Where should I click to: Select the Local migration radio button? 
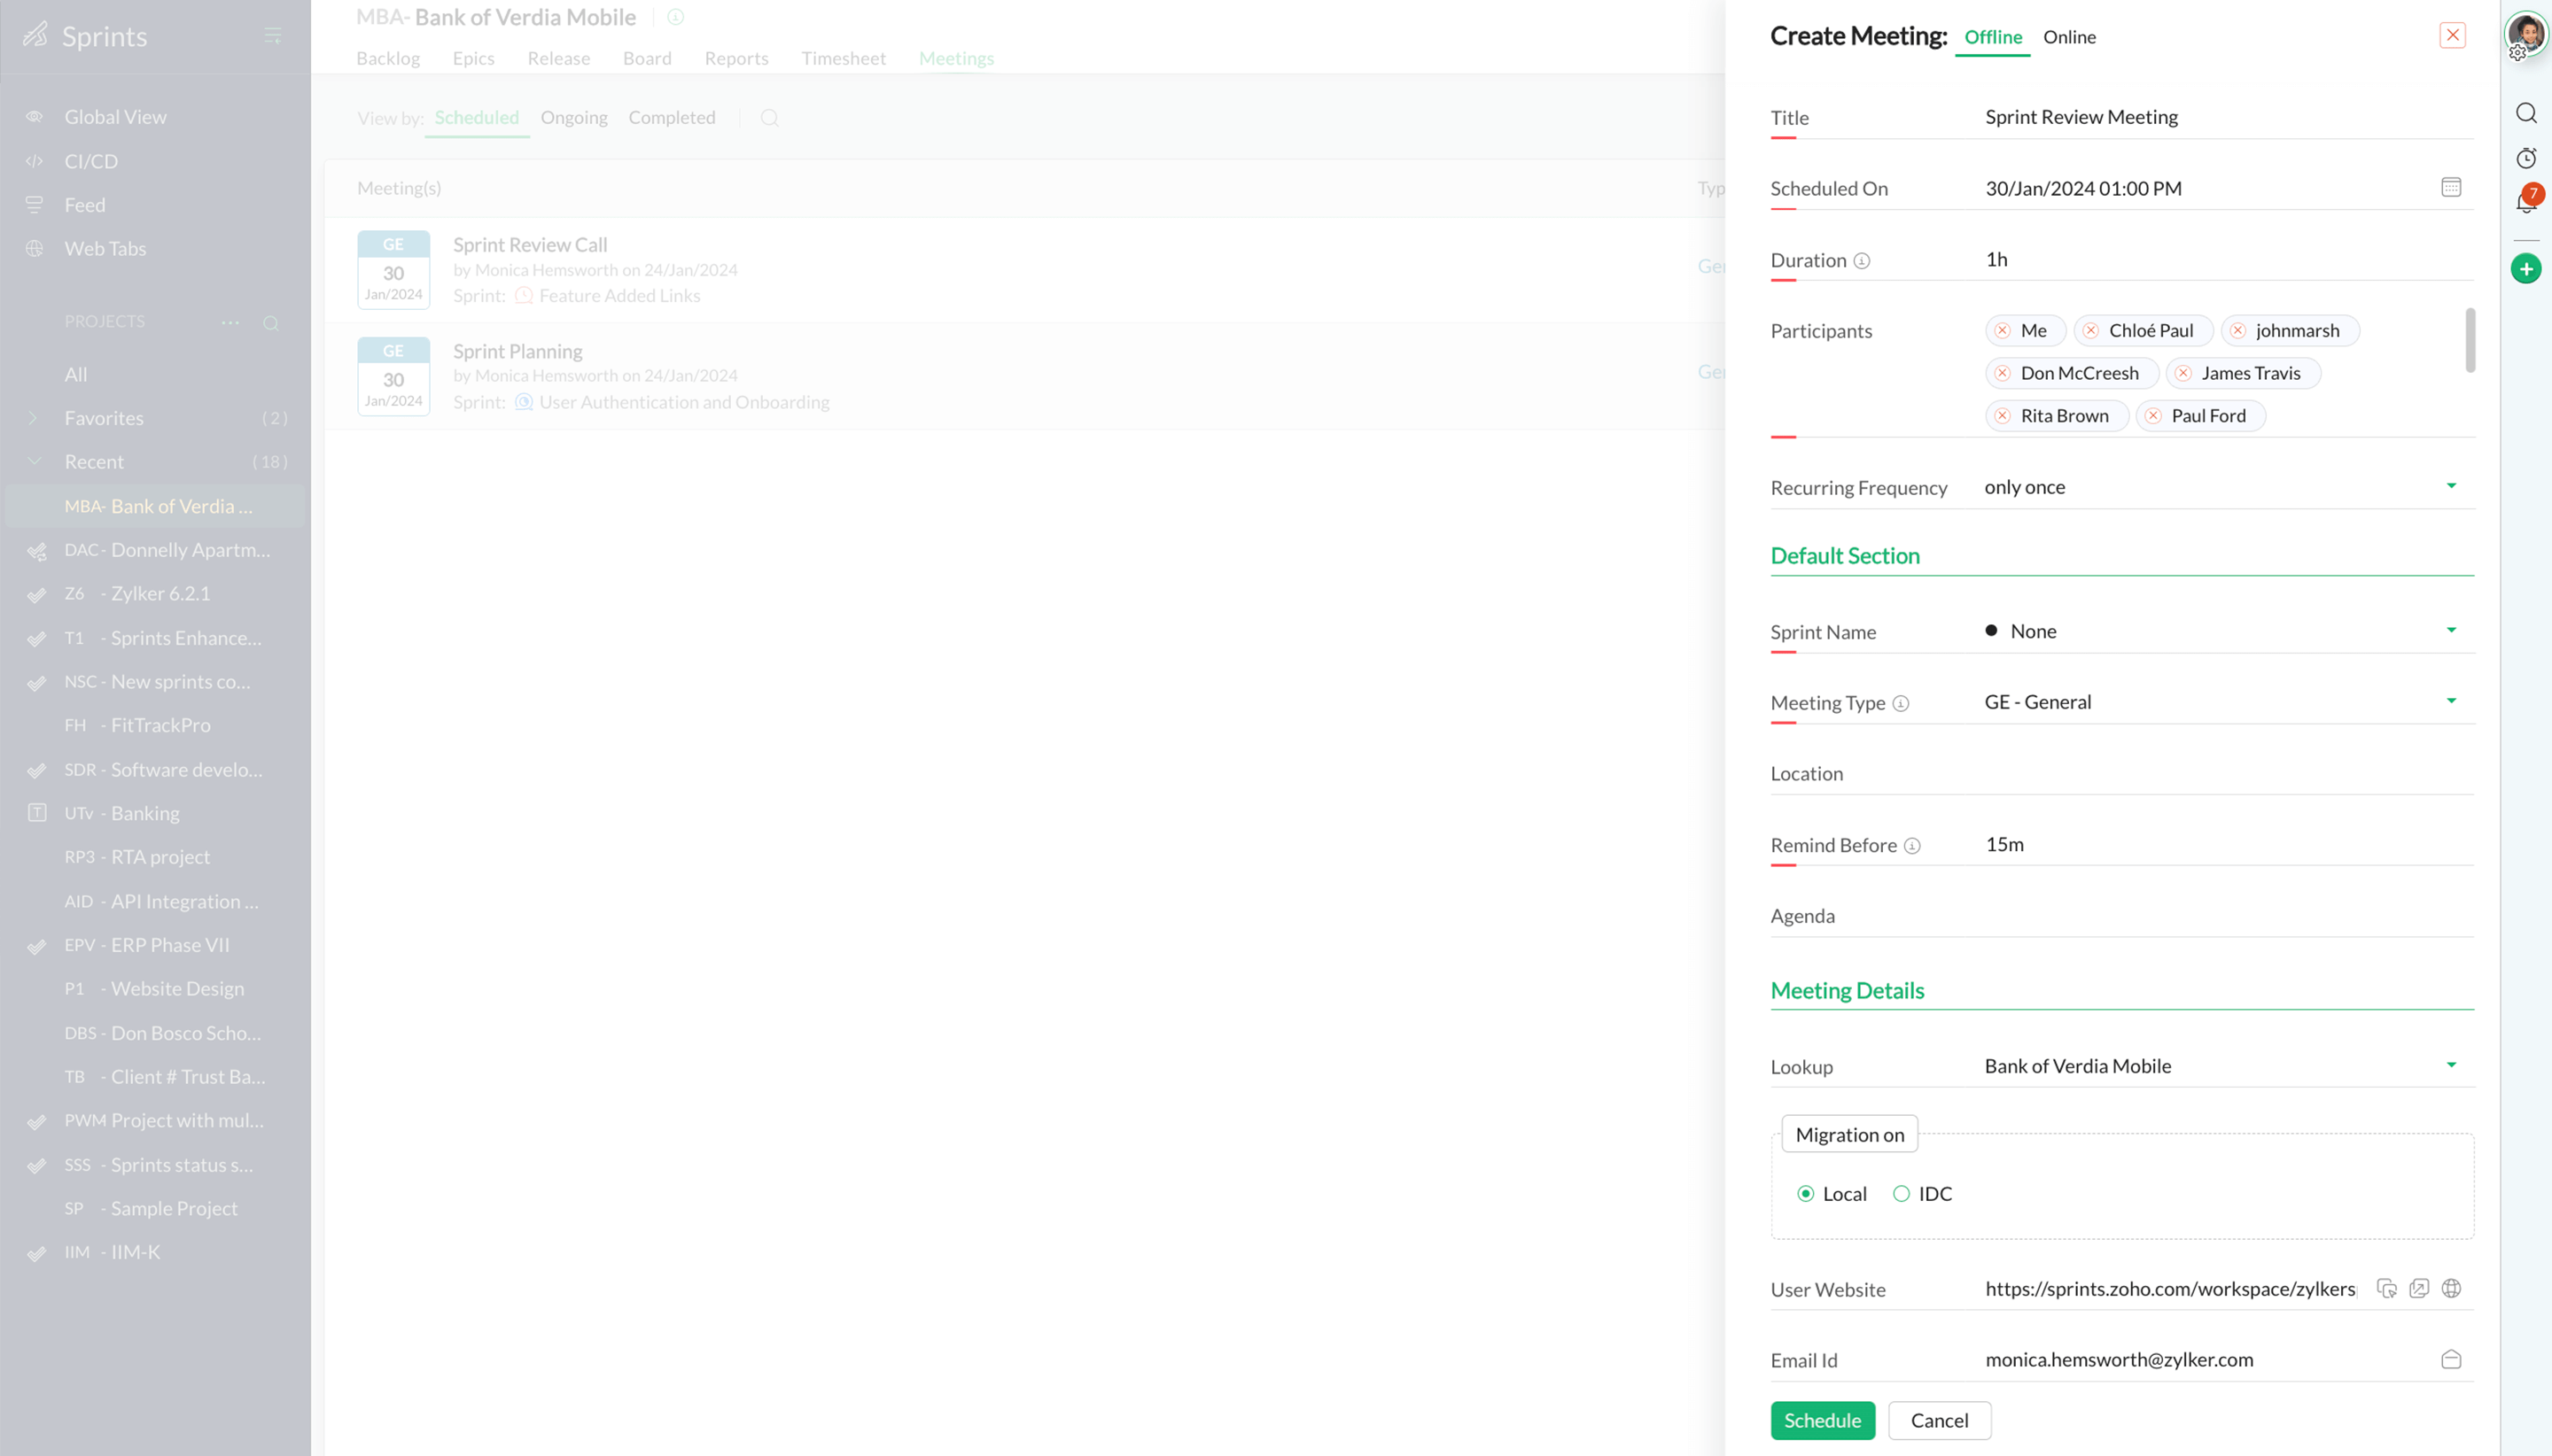tap(1805, 1193)
